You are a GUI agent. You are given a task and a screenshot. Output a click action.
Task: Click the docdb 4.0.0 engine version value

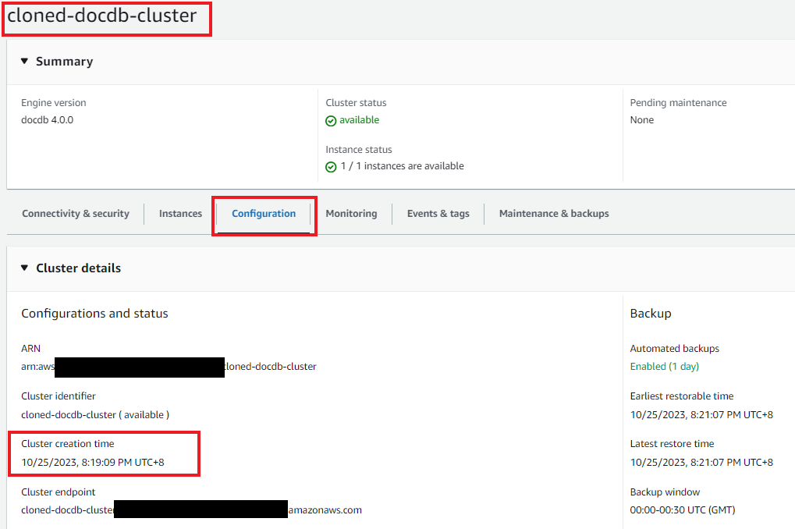(x=47, y=120)
